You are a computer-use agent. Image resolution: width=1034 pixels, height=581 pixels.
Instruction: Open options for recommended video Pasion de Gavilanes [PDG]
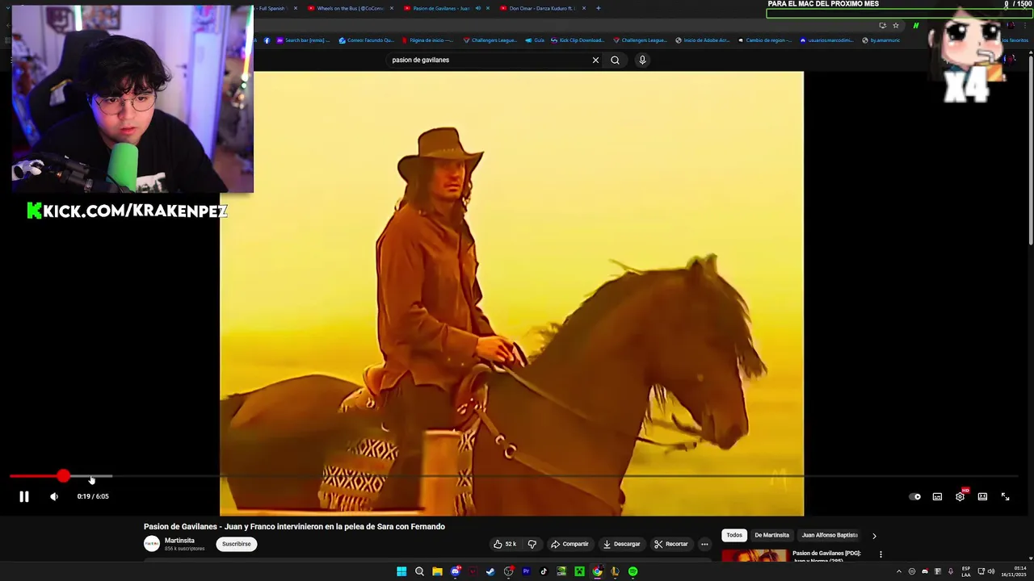pyautogui.click(x=881, y=554)
